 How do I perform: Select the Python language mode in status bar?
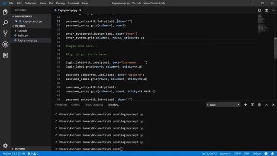click(x=257, y=153)
